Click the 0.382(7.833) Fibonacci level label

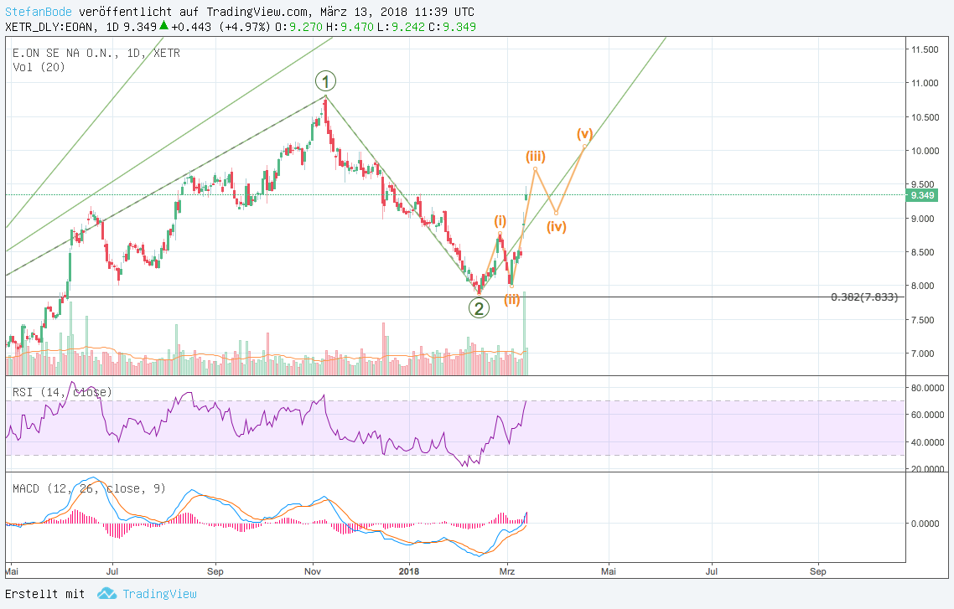click(864, 297)
